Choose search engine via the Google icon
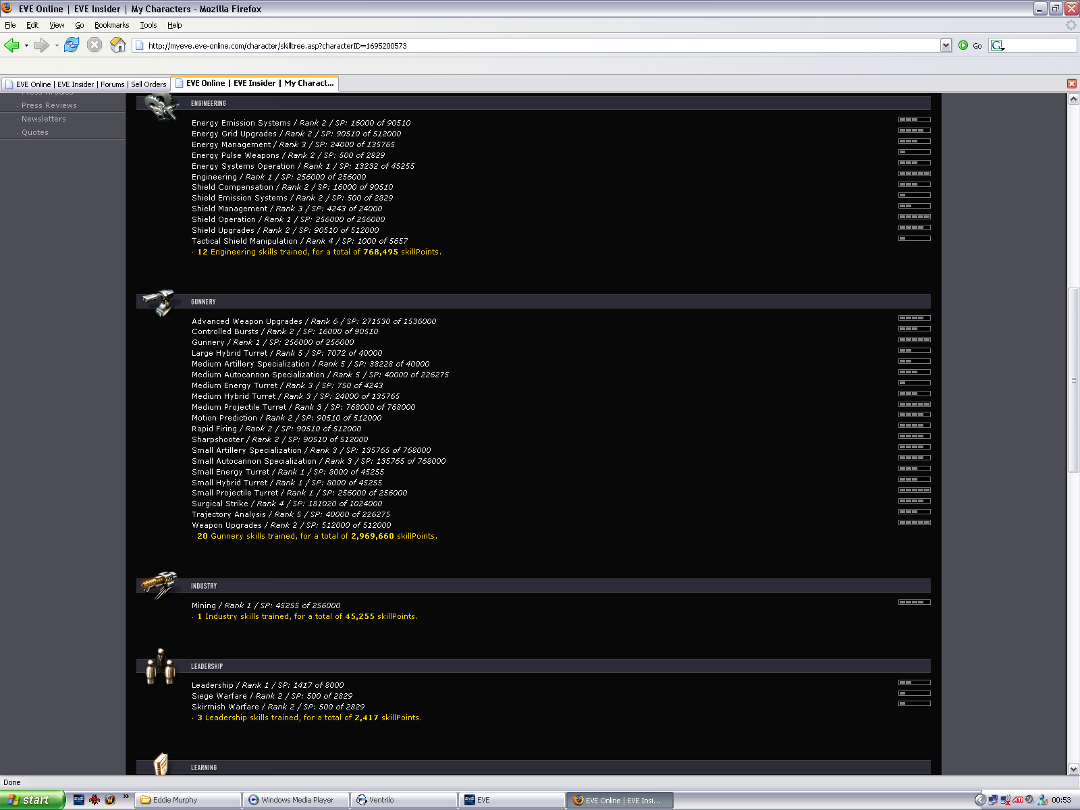 (998, 45)
